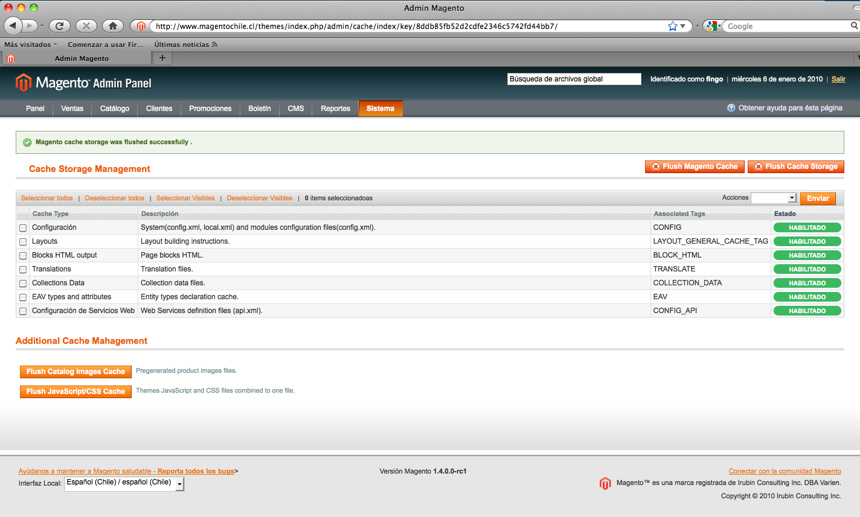Click the Flush Cache Storage button

click(x=796, y=167)
